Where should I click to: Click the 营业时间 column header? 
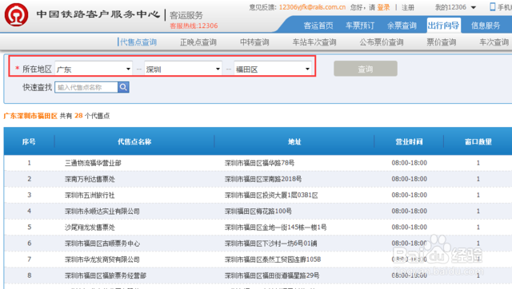pyautogui.click(x=409, y=142)
